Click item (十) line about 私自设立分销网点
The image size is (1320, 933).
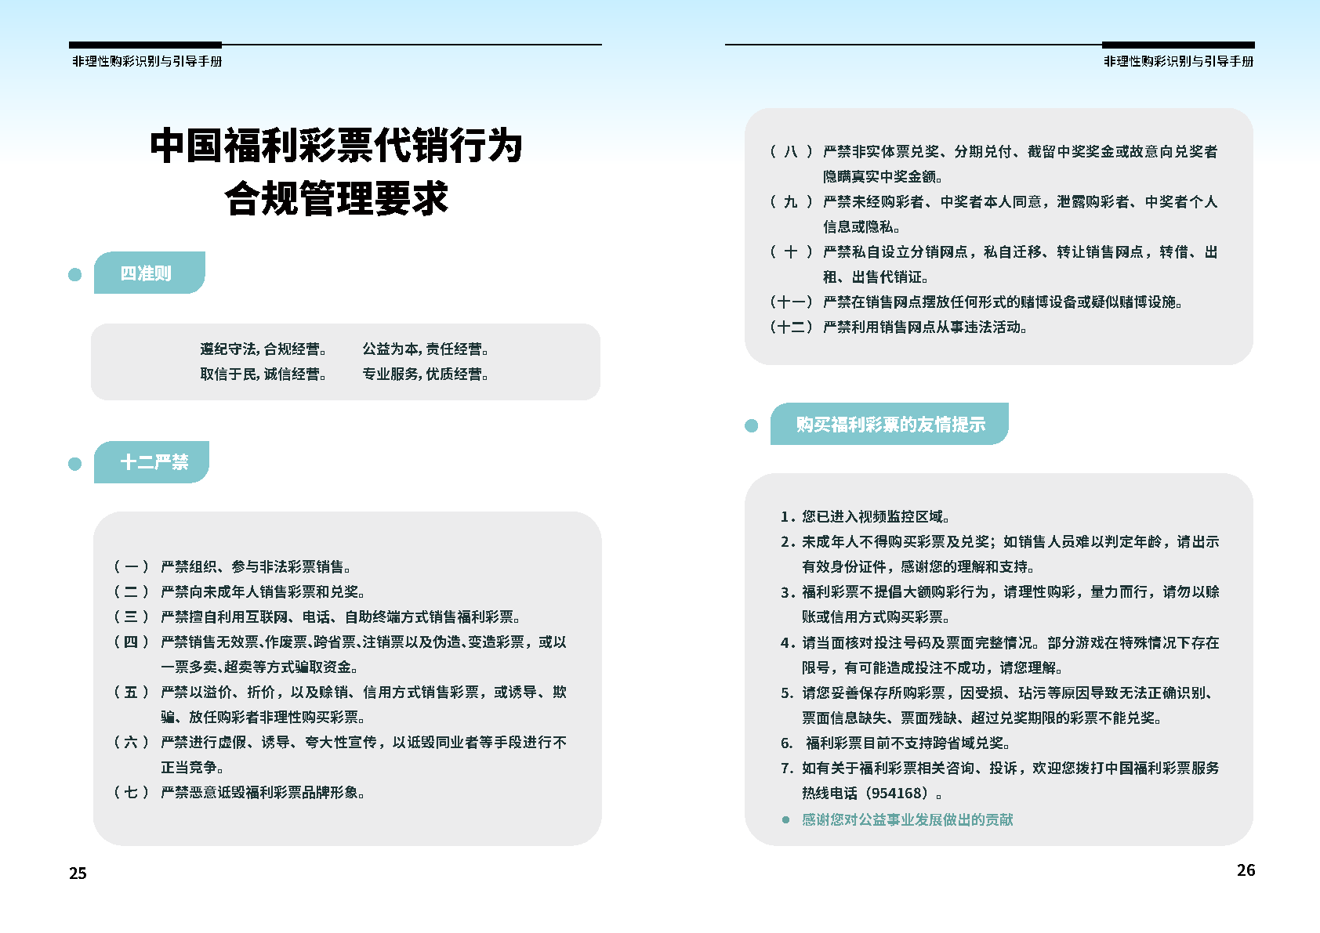click(x=993, y=251)
